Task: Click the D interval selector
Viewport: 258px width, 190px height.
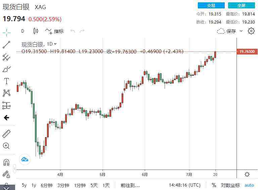Action: pyautogui.click(x=23, y=31)
